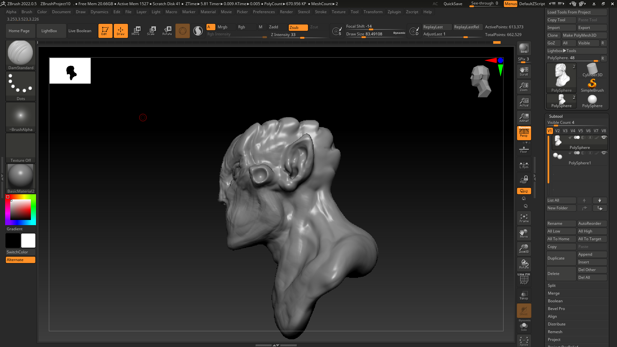Turn off Zsub sculpt mode
617x347 pixels.
click(298, 27)
